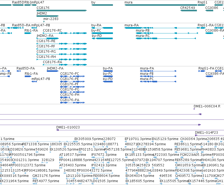Click the RE54977.5prime EST label
The height and width of the screenshot is (185, 224).
46,181
